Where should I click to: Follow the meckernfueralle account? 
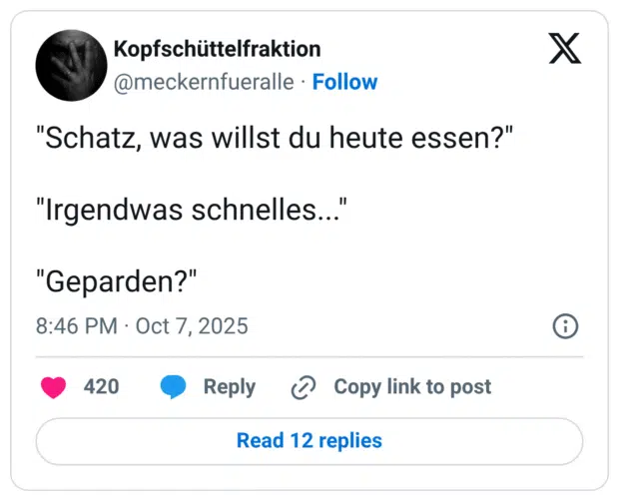pos(344,82)
